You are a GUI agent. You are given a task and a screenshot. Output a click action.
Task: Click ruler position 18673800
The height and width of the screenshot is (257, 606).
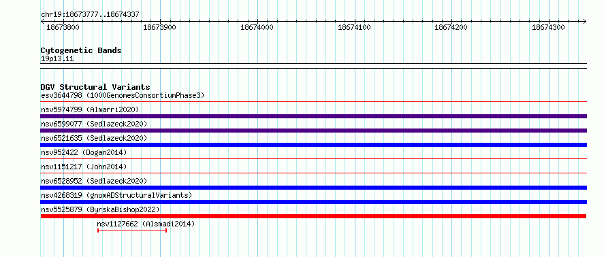[x=63, y=27]
